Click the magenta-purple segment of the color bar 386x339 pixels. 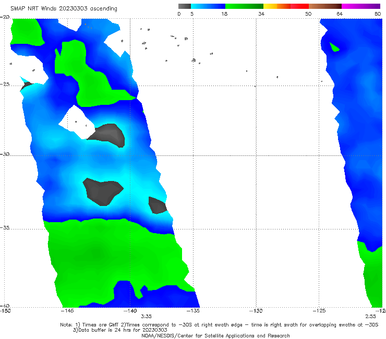(x=361, y=6)
